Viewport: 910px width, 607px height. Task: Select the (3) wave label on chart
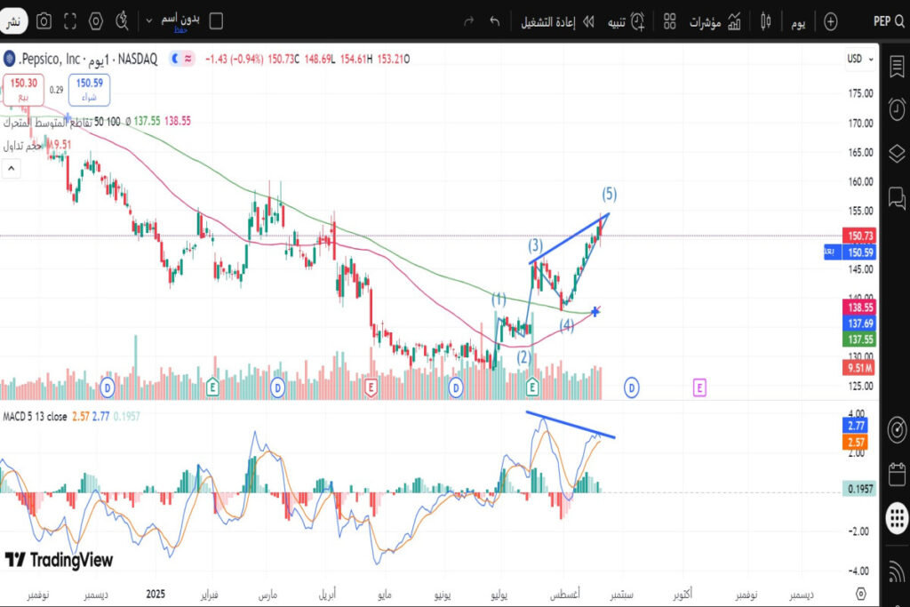point(535,245)
